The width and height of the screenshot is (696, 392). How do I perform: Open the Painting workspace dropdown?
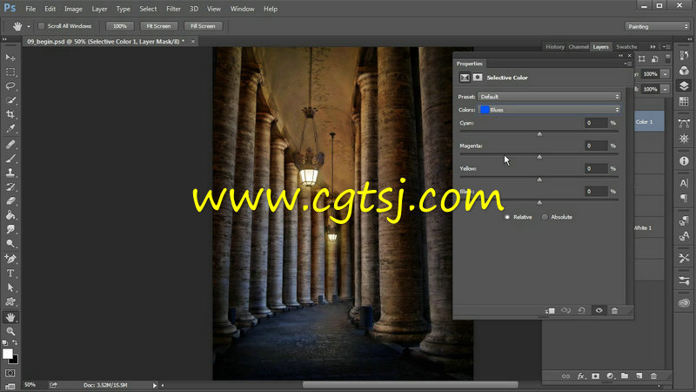coord(657,27)
